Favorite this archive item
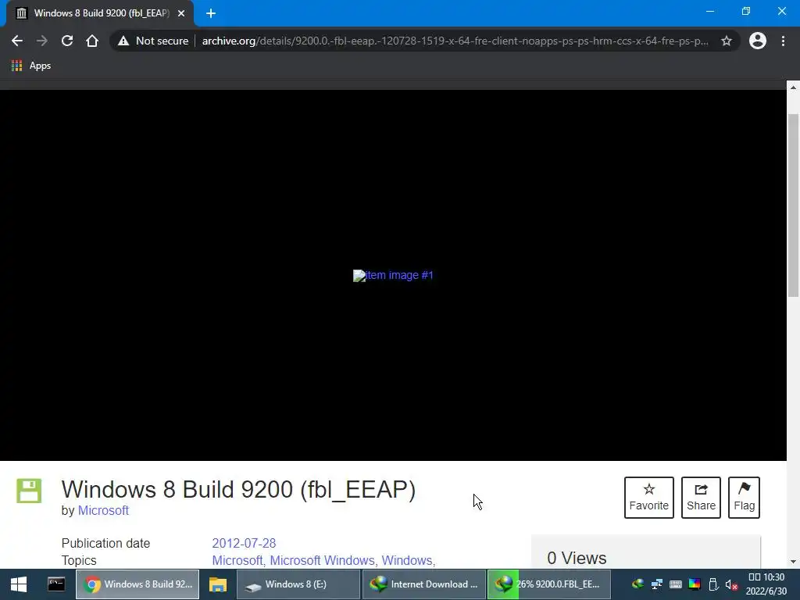The image size is (800, 600). point(649,498)
